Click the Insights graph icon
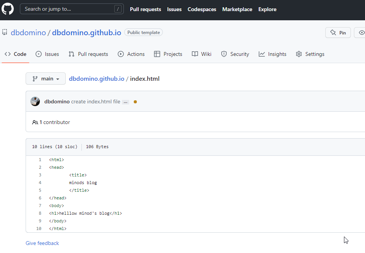The height and width of the screenshot is (253, 365). coord(262,54)
